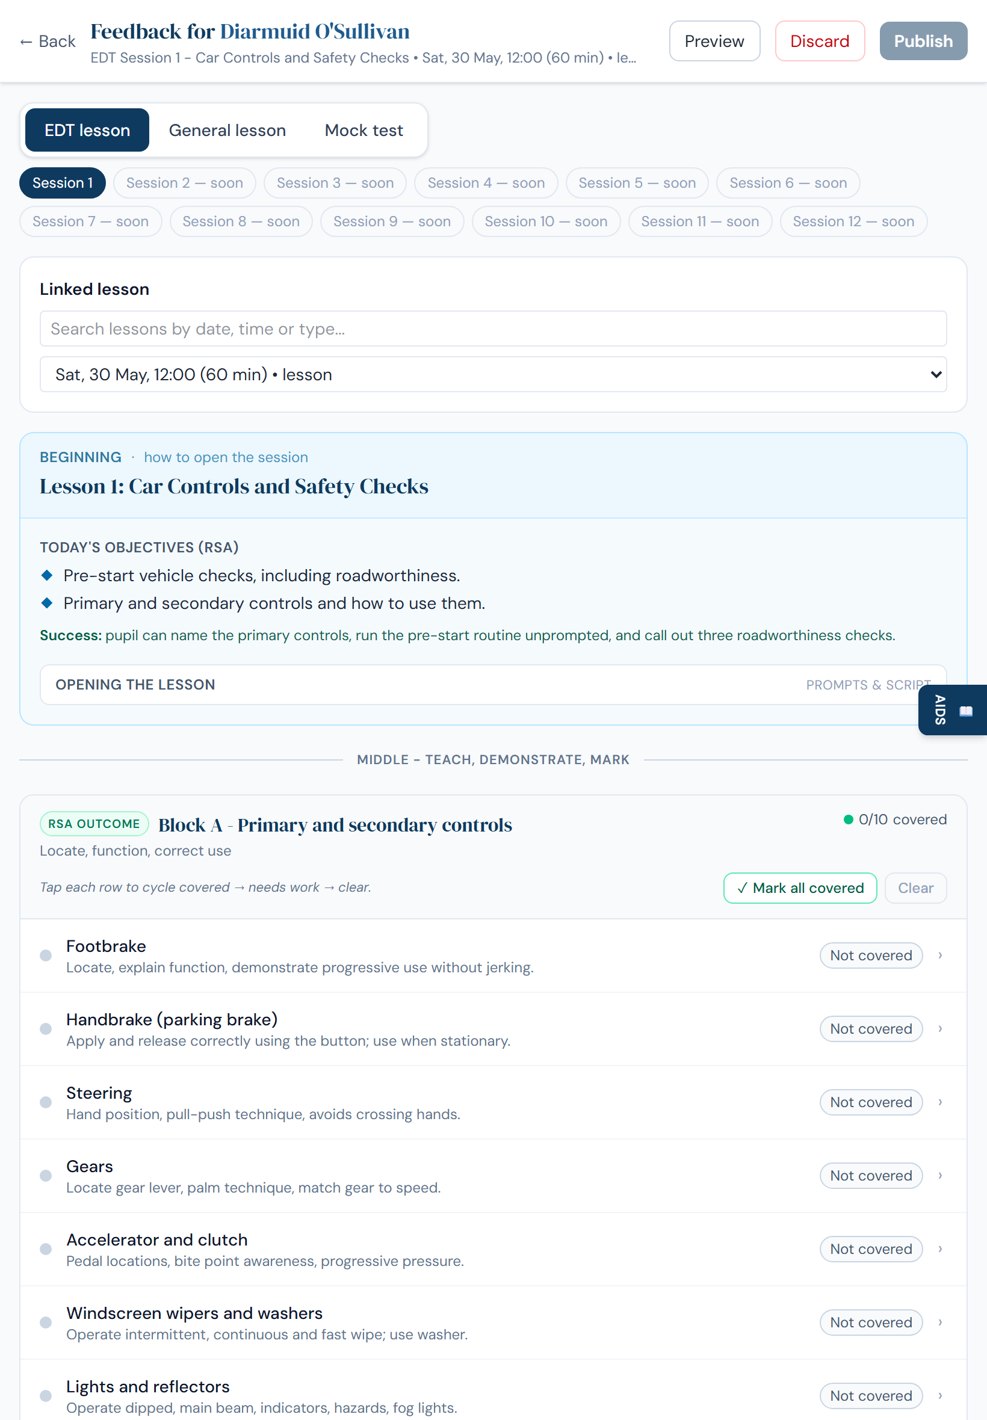The width and height of the screenshot is (987, 1420).
Task: Choose Session 9 — soon pill
Action: [x=392, y=221]
